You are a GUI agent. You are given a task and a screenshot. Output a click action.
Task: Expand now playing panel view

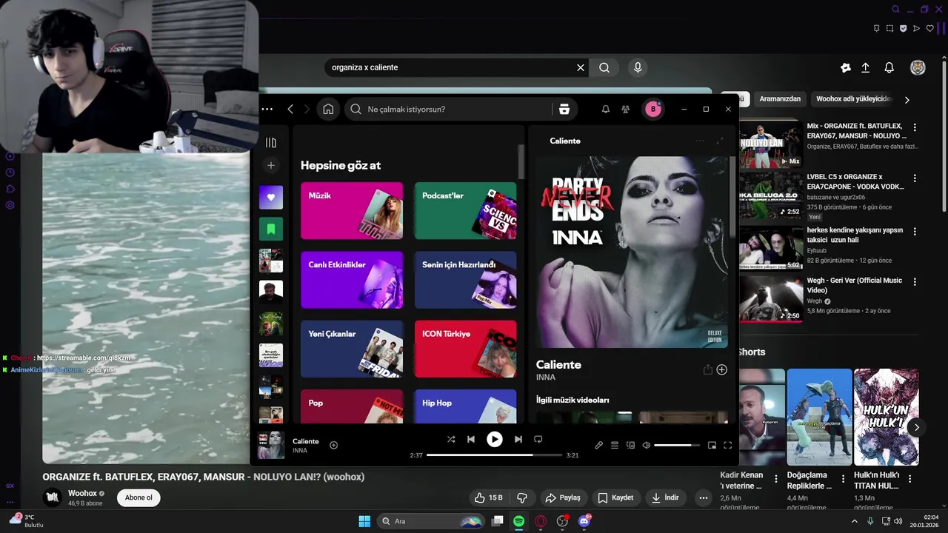point(719,141)
